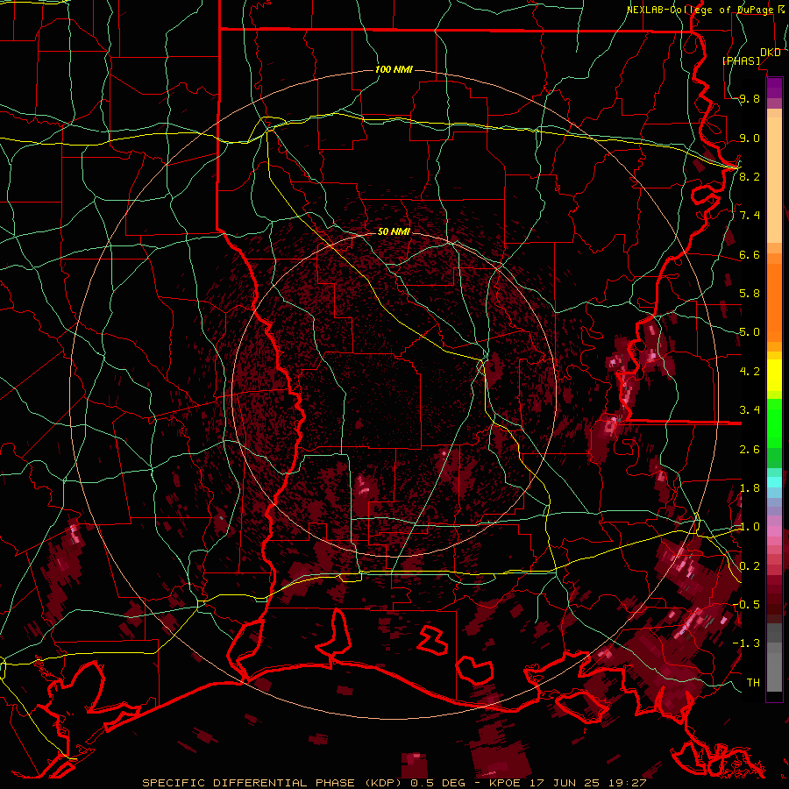Screen dimensions: 789x789
Task: Click the 5.8 scale value
Action: pyautogui.click(x=750, y=294)
